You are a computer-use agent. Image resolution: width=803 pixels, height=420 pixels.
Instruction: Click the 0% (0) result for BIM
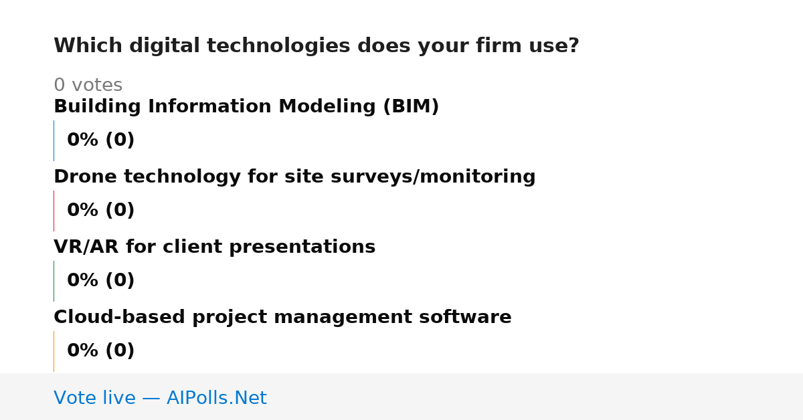[x=100, y=140]
